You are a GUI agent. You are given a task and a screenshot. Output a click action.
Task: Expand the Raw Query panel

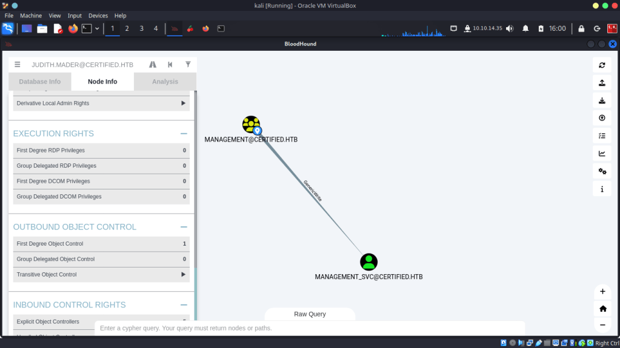pyautogui.click(x=310, y=314)
